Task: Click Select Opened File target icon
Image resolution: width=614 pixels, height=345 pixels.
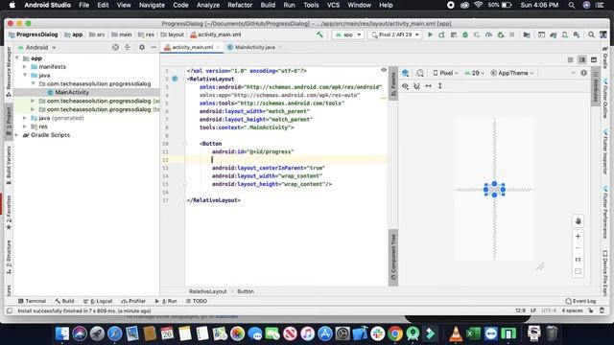Action: click(115, 47)
